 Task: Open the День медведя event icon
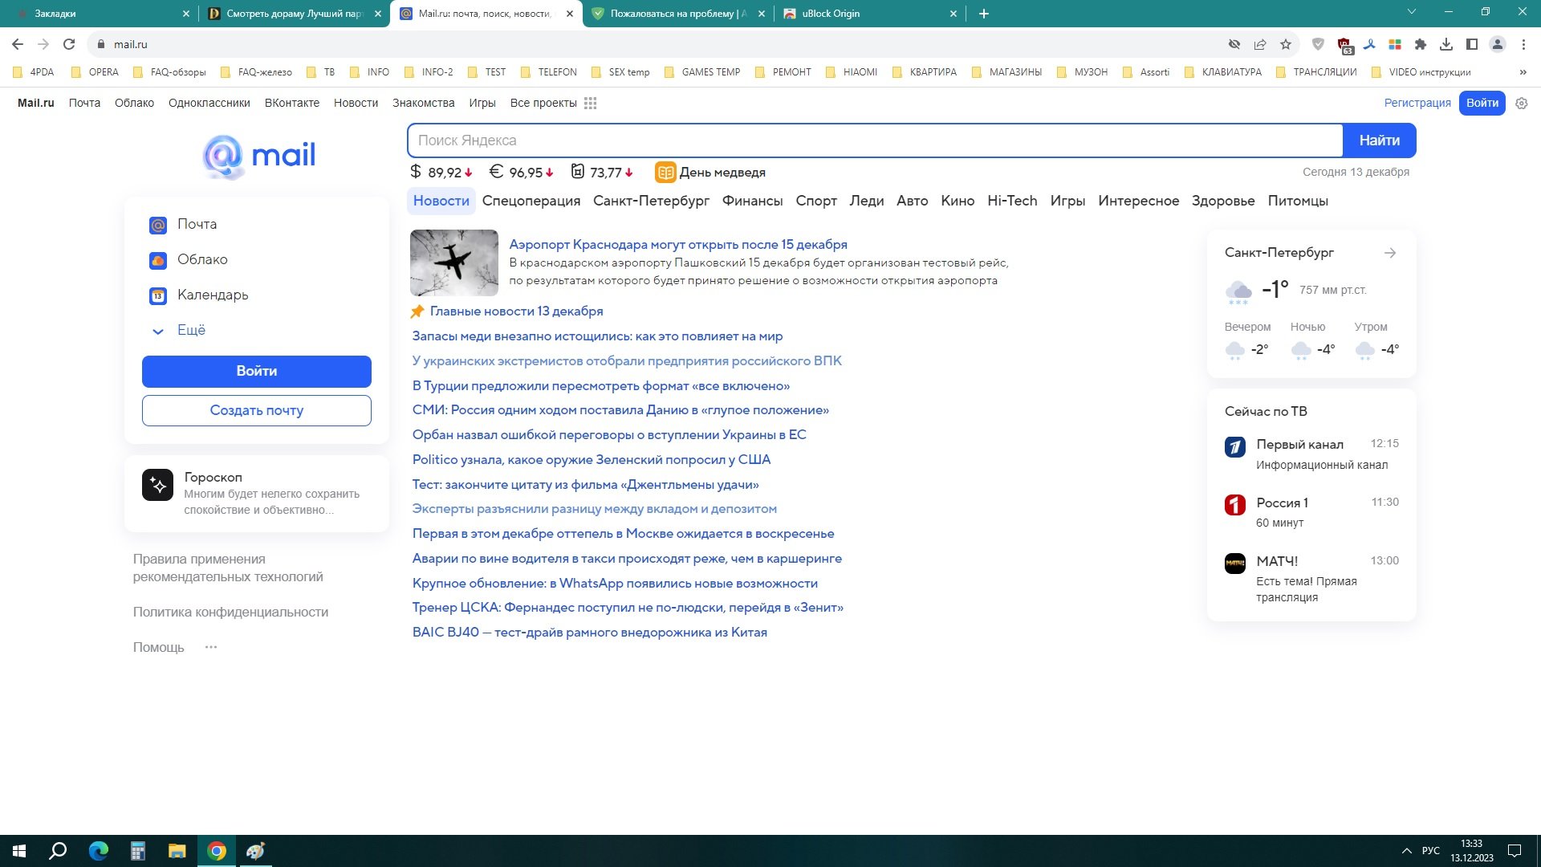665,172
